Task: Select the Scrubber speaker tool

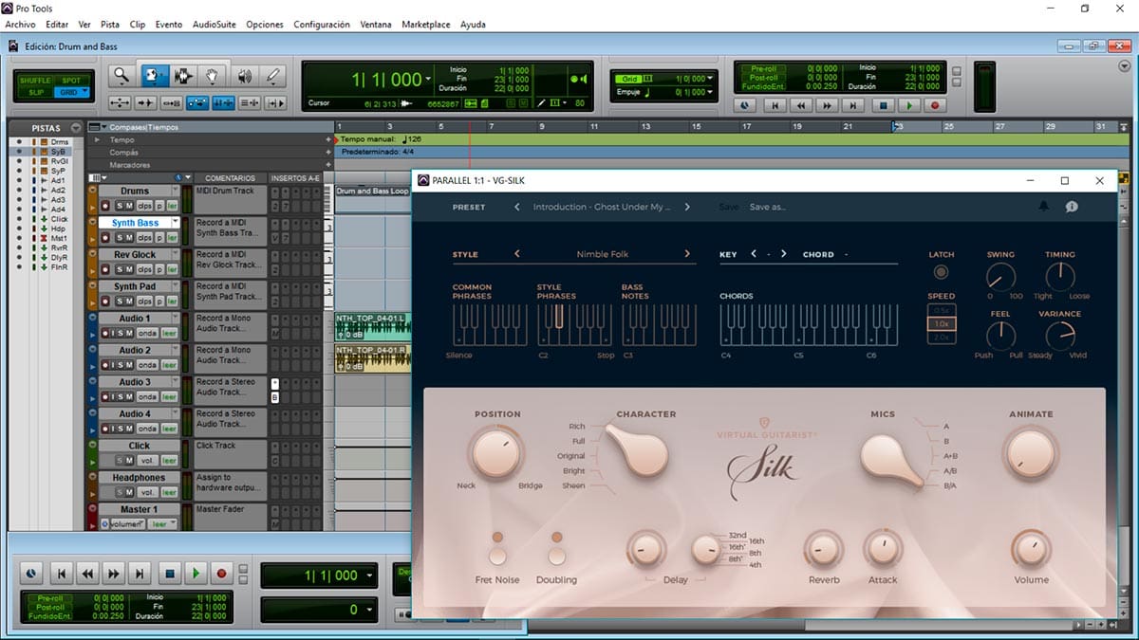Action: 244,76
